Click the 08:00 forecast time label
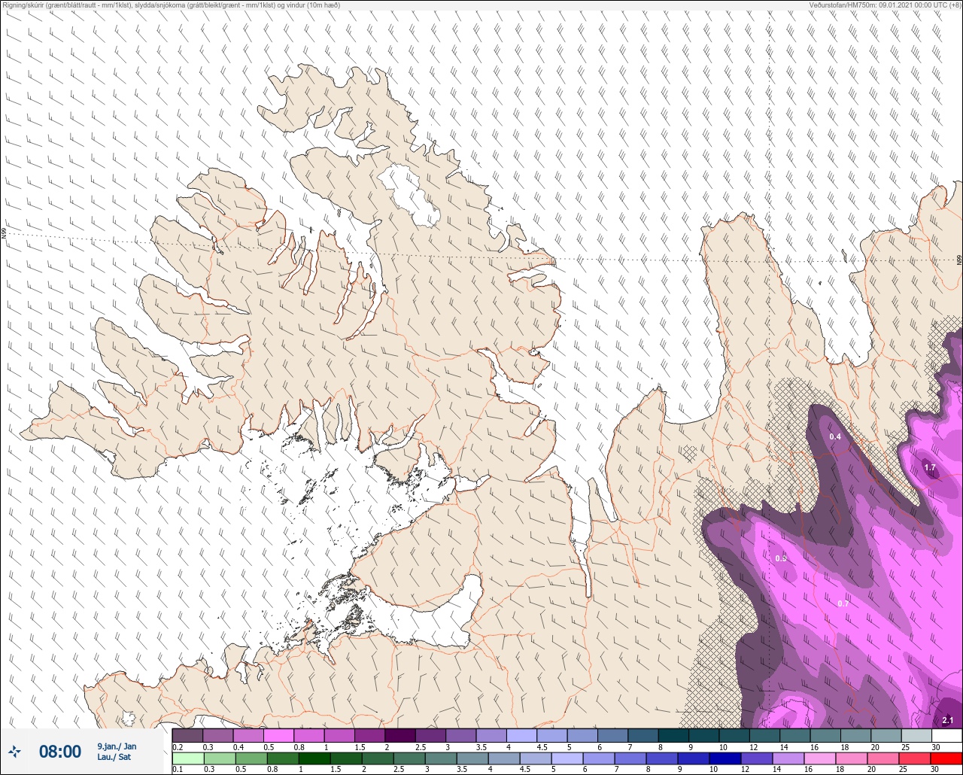Screen dimensions: 963x775 (x=60, y=752)
